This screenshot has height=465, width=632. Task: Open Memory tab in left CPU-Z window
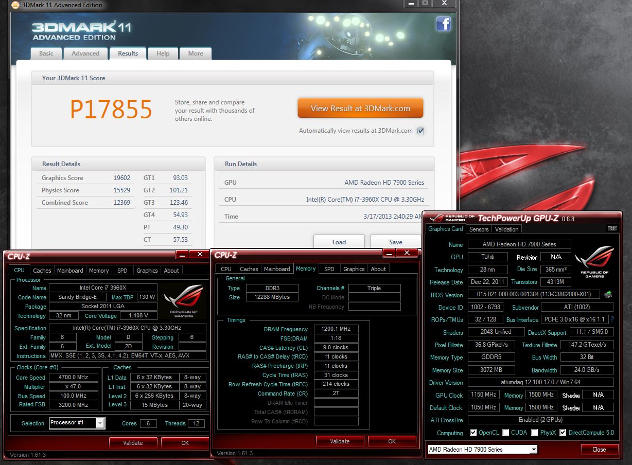click(x=99, y=271)
